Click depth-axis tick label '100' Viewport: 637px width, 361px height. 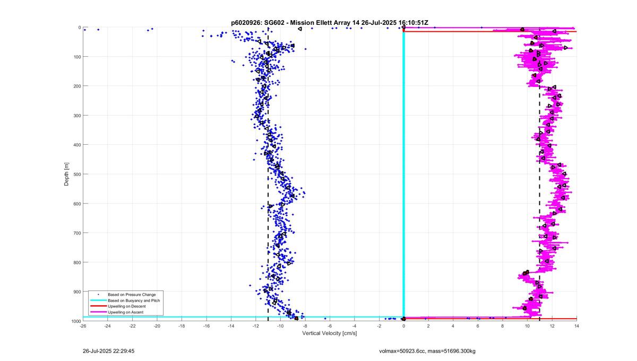tap(77, 57)
